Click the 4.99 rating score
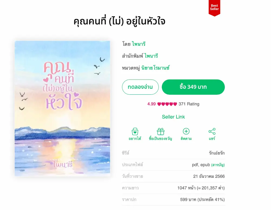271x210 pixels. tap(151, 104)
